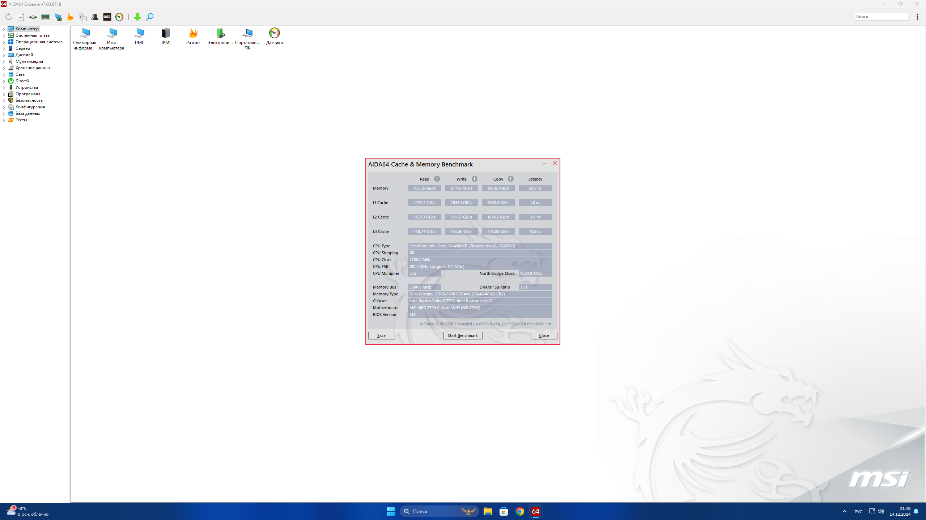Click the Read info icon
The image size is (926, 520).
pos(437,179)
